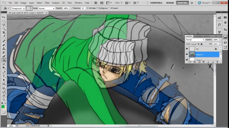229x128 pixels.
Task: Select the Pen tool
Action: pos(4,72)
